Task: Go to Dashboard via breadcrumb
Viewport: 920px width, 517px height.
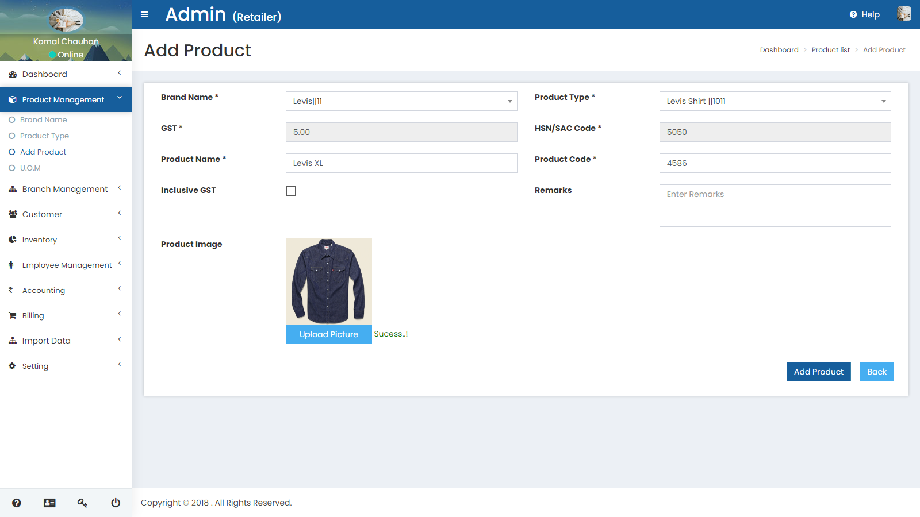Action: click(779, 50)
